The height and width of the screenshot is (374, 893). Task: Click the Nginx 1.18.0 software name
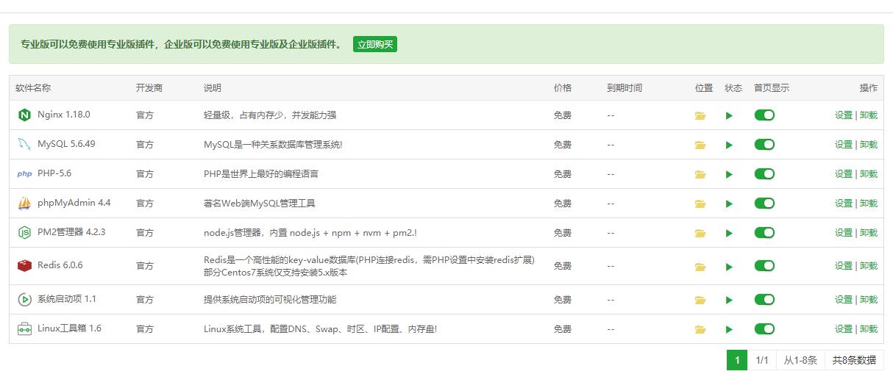(63, 115)
